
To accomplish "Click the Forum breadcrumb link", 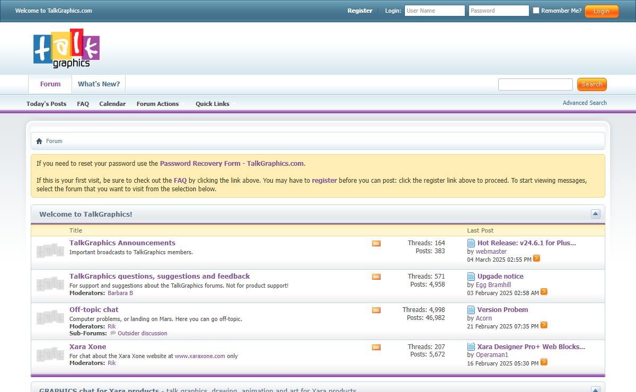I will [x=54, y=141].
